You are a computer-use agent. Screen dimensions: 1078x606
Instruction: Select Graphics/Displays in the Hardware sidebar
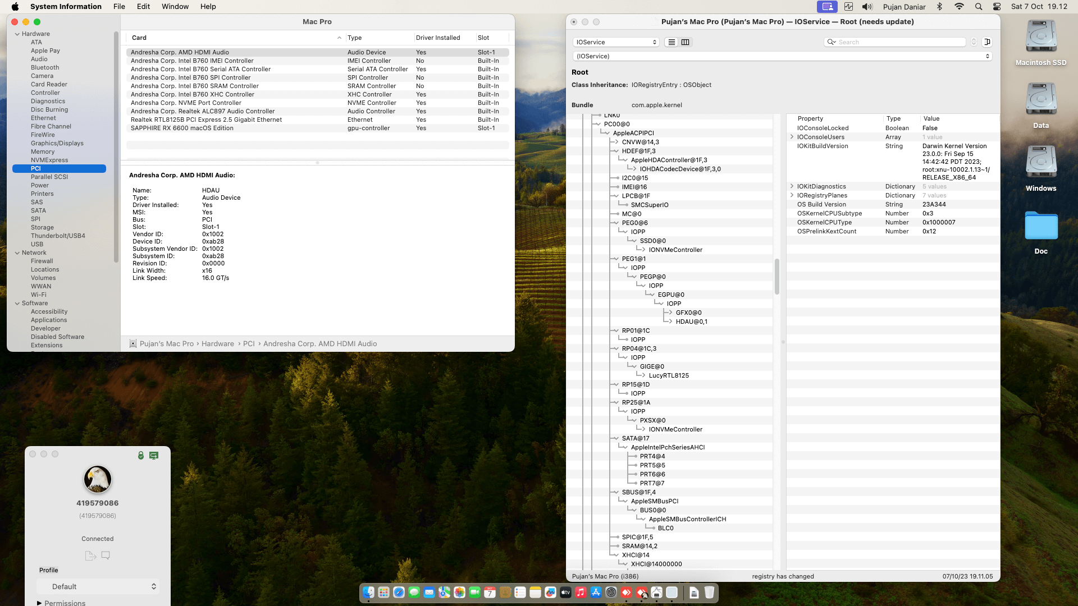(x=57, y=143)
